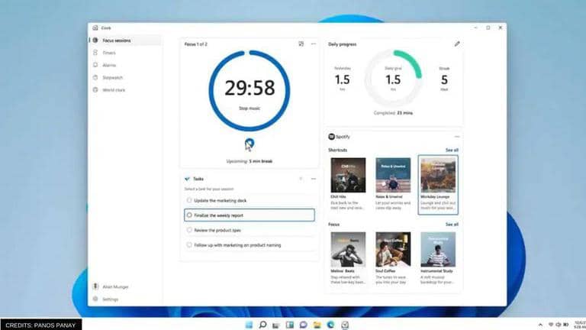
Task: Open the Spotify card's more options menu
Action: pos(457,137)
